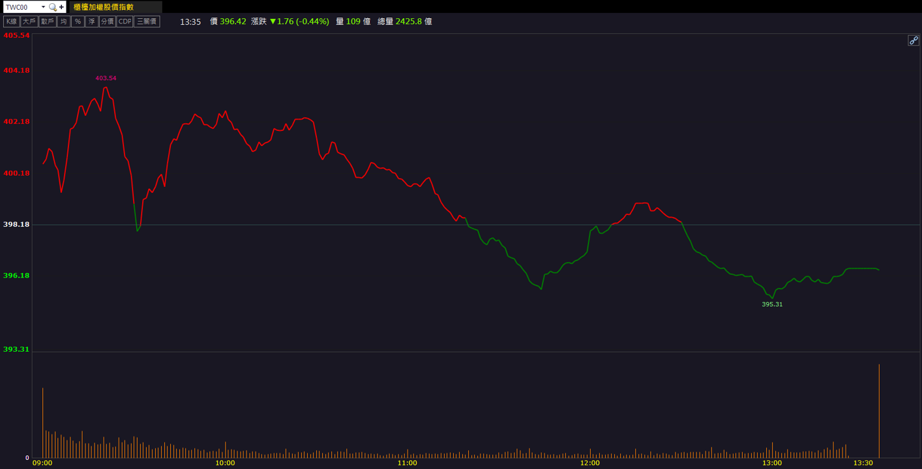Screen dimensions: 922x469
Task: Click the 三關價 button
Action: coord(147,21)
